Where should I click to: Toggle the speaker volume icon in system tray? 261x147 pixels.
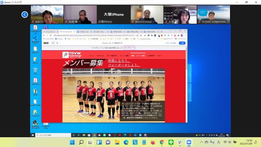click(x=230, y=142)
